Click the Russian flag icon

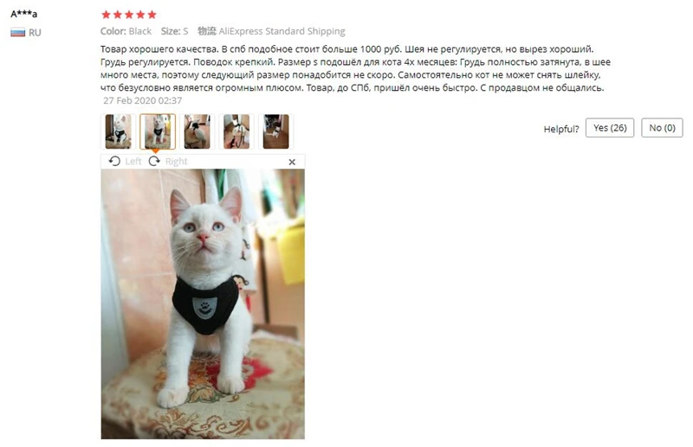pos(17,33)
